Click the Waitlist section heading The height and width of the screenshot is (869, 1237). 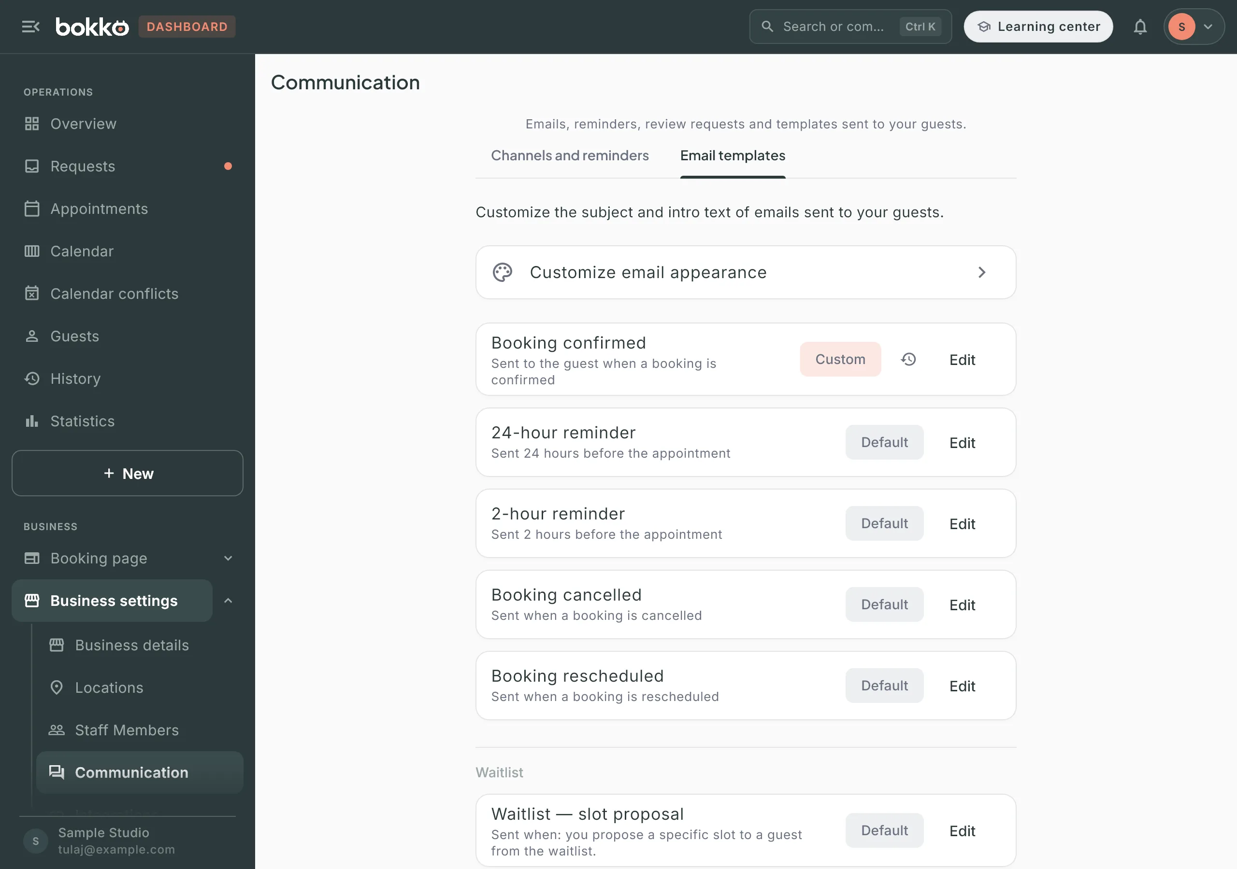click(499, 772)
